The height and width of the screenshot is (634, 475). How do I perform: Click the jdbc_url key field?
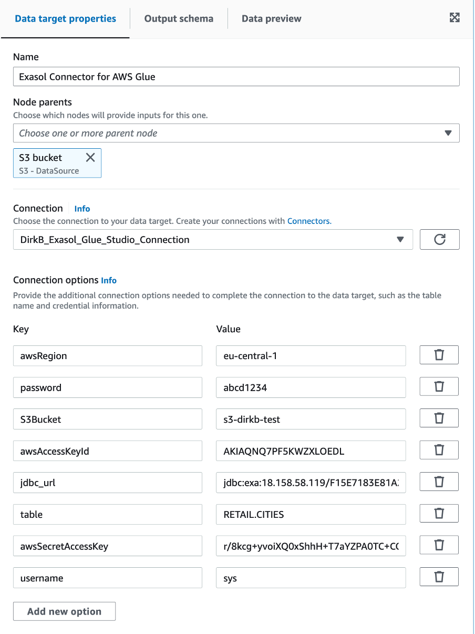point(108,483)
